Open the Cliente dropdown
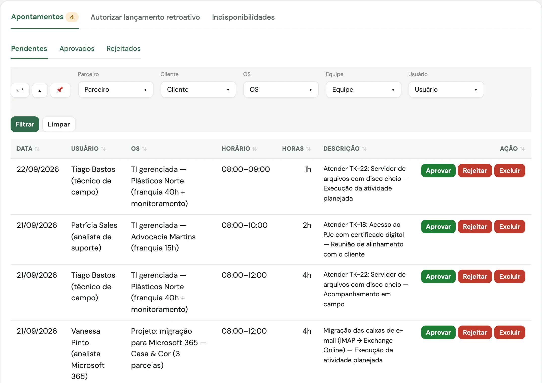The width and height of the screenshot is (542, 383). tap(198, 90)
